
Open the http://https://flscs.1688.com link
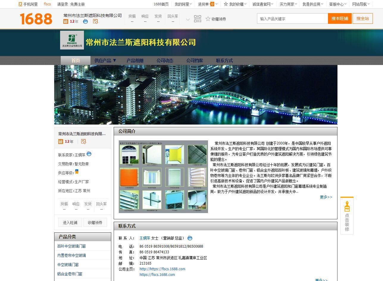coord(162,269)
